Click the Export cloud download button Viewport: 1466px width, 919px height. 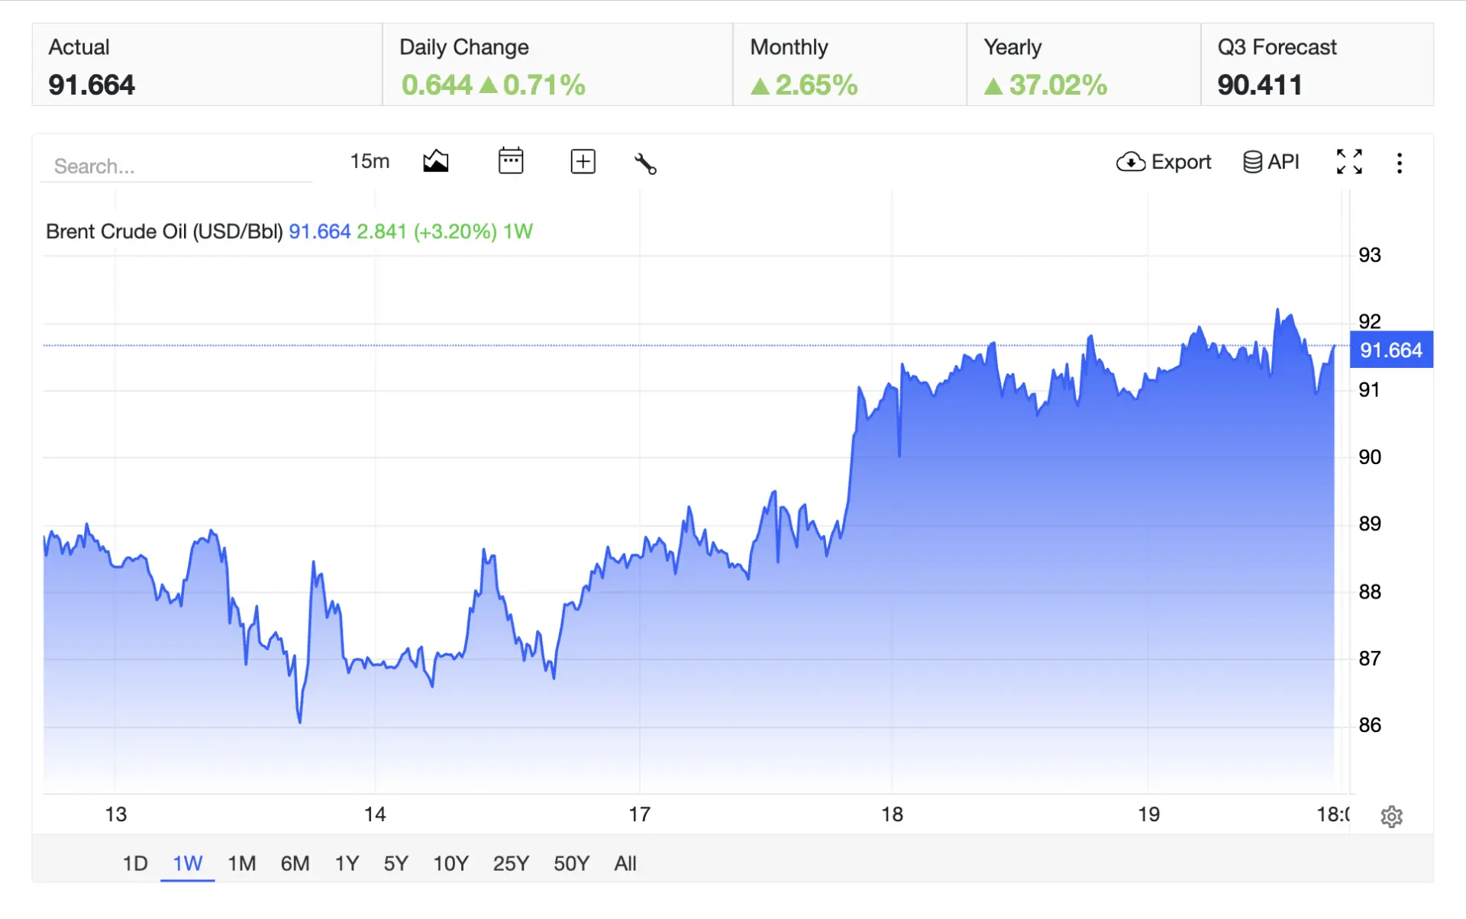click(x=1163, y=162)
